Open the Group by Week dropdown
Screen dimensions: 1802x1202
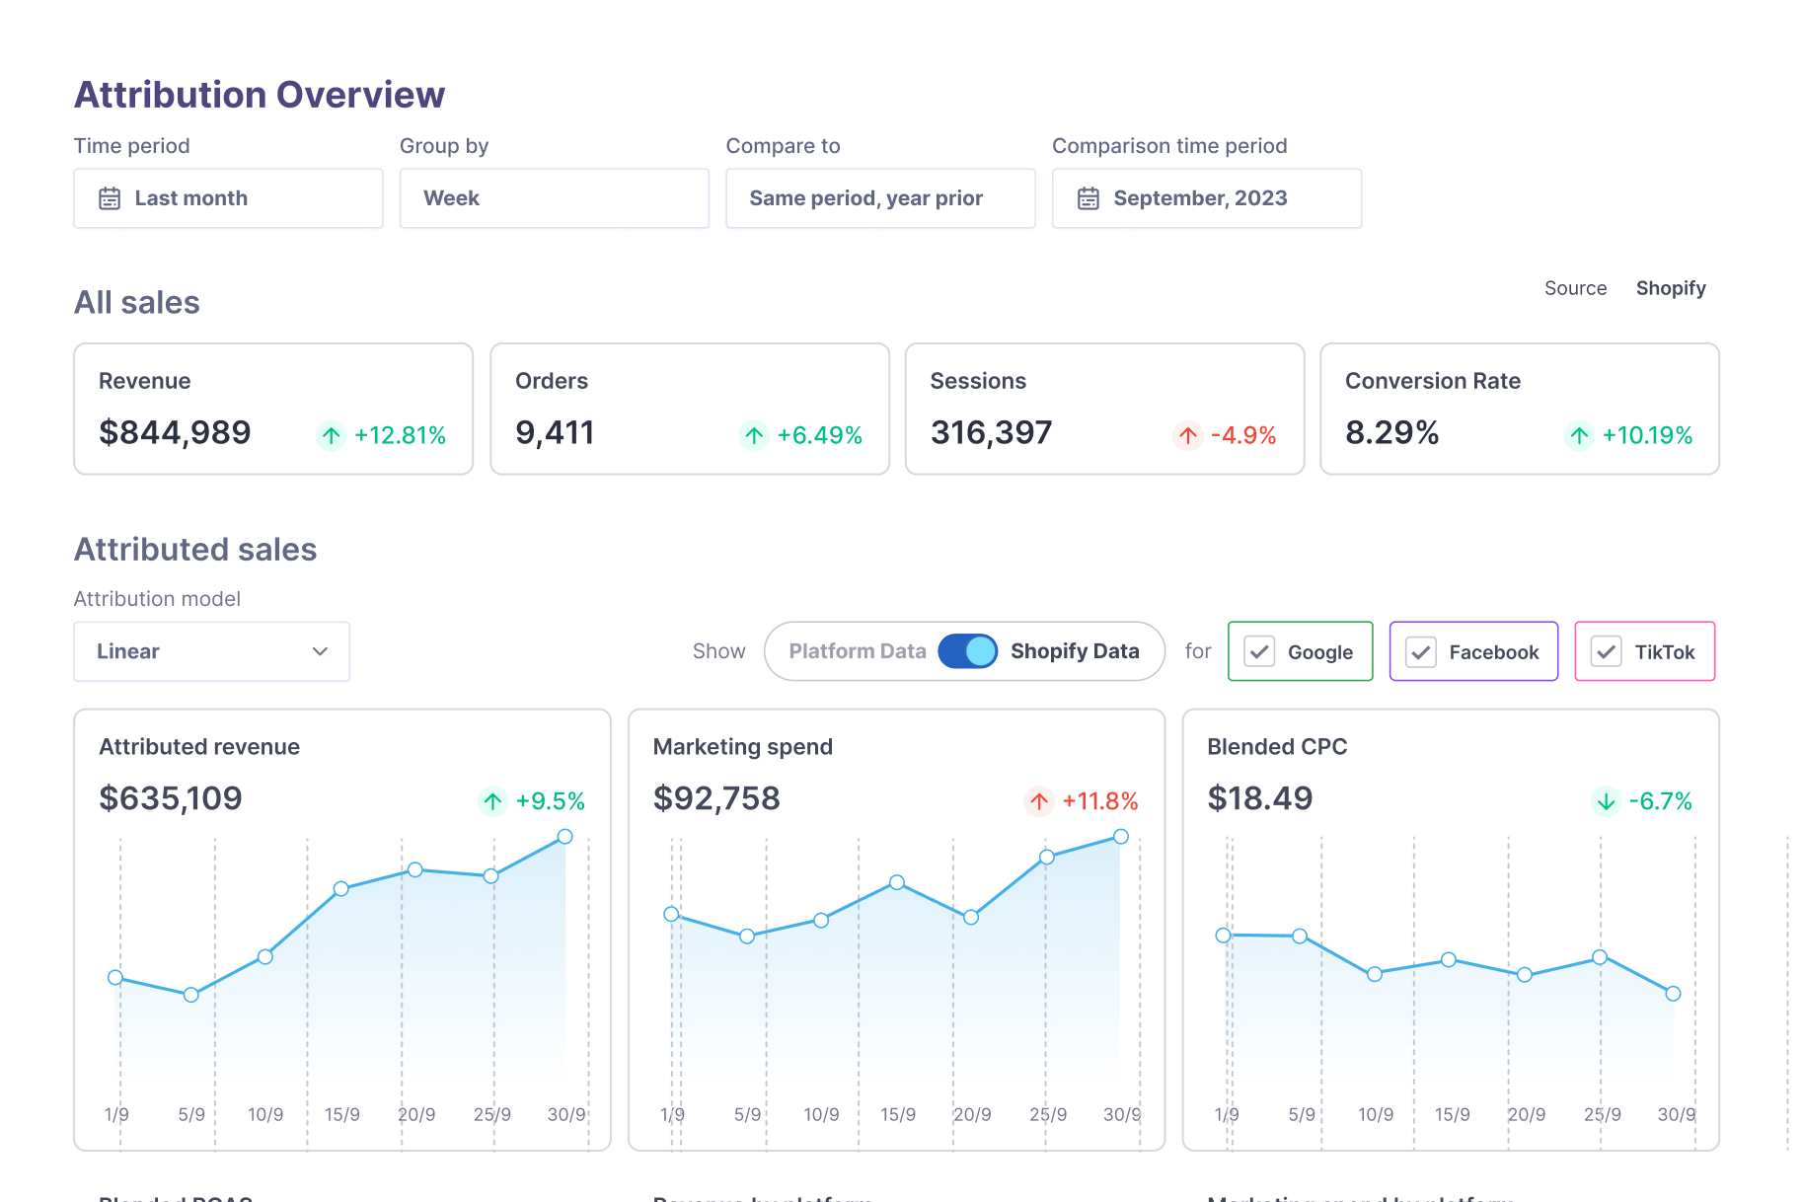[555, 198]
